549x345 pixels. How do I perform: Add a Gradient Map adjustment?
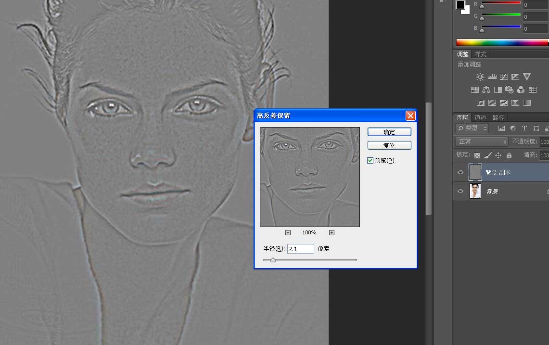click(x=526, y=102)
